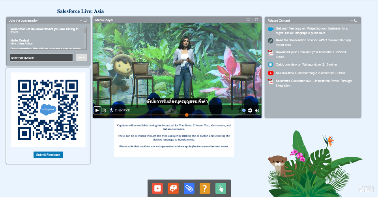Open the blue paperclip resources dock icon
This screenshot has width=378, height=198.
[189, 189]
